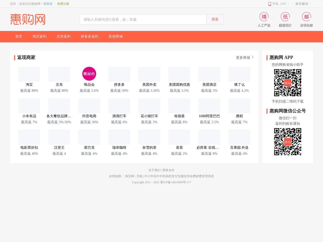Screen dimensions: 323x242
Task: Open the 瑞幸咖啡 merchant image placeholder
Action: [x=119, y=137]
